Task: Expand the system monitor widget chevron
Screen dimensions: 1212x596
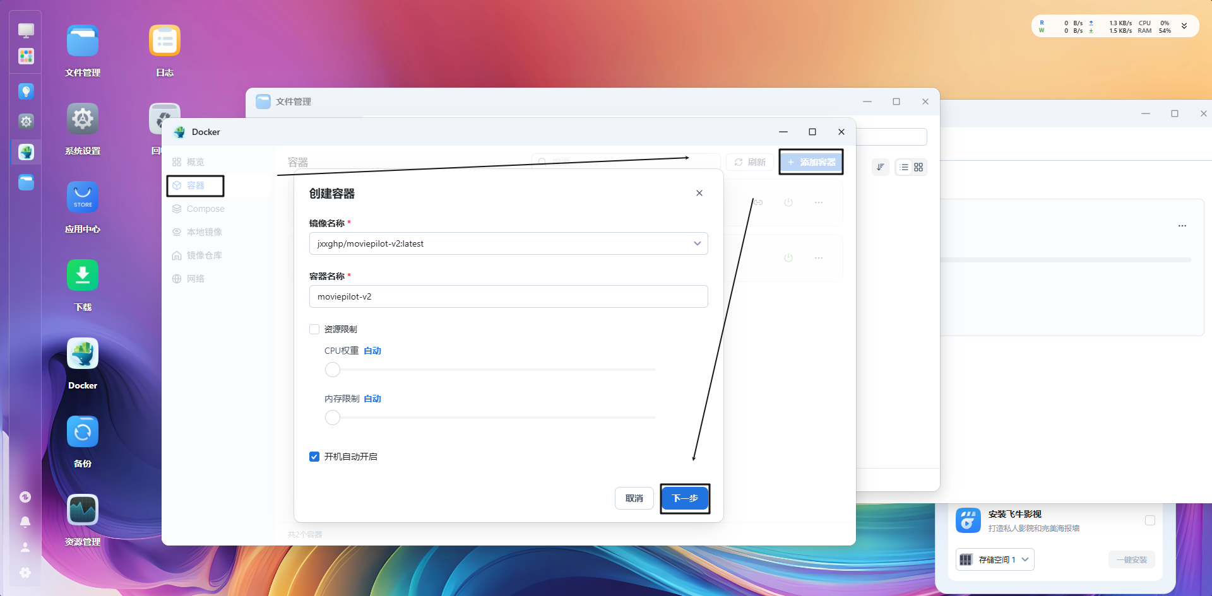Action: click(1184, 26)
